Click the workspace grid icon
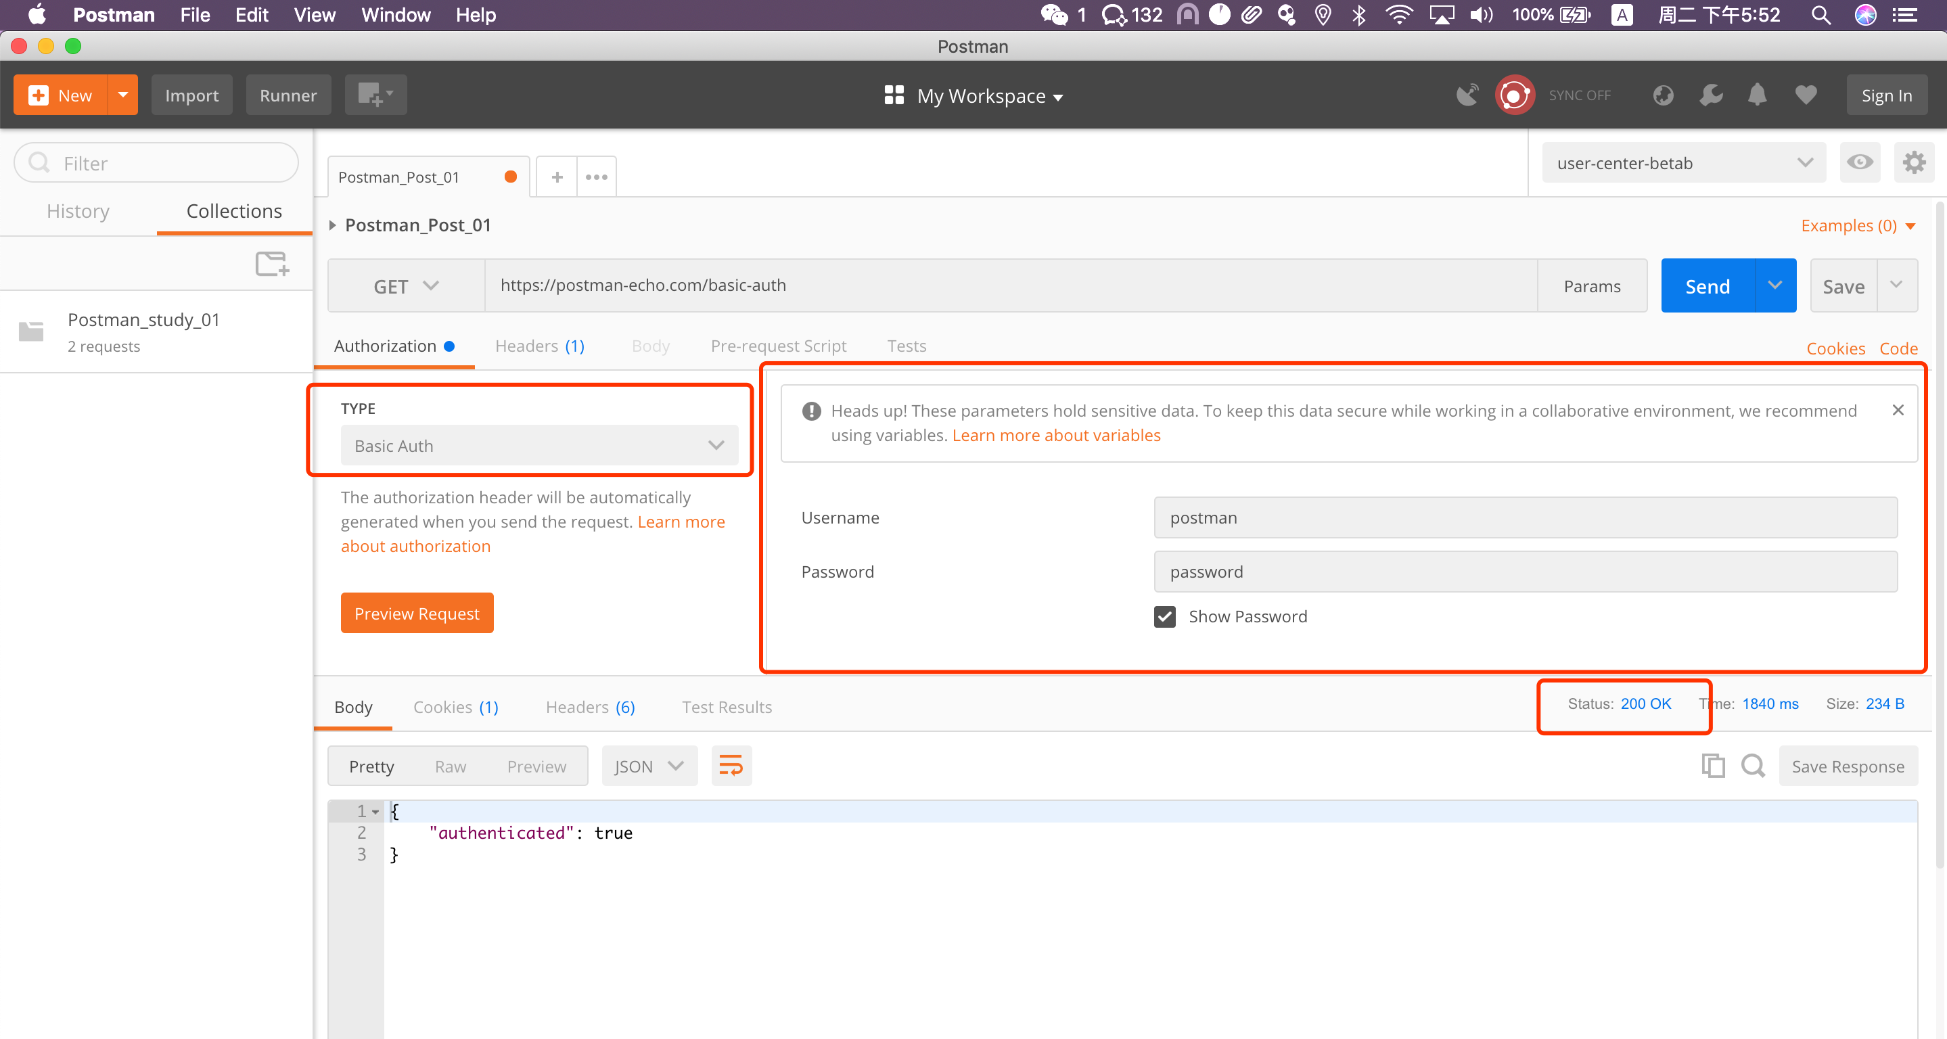The height and width of the screenshot is (1039, 1947). coord(894,95)
